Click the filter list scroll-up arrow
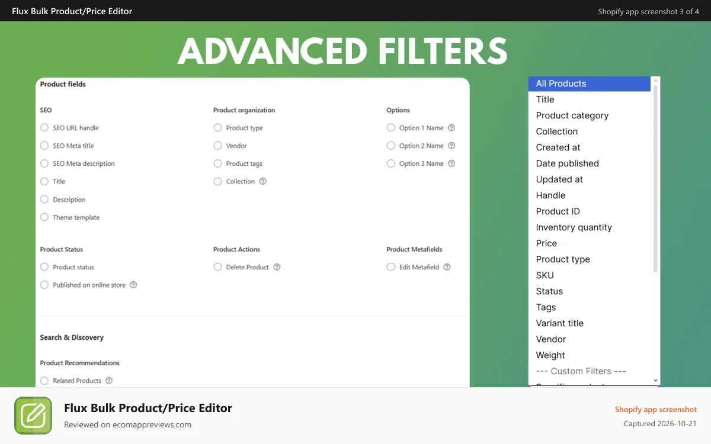The image size is (711, 444). 655,80
